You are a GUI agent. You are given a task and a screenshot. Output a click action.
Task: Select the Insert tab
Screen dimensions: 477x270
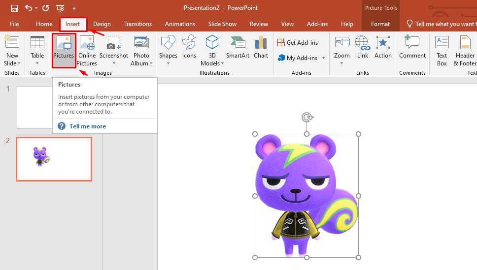pyautogui.click(x=73, y=24)
